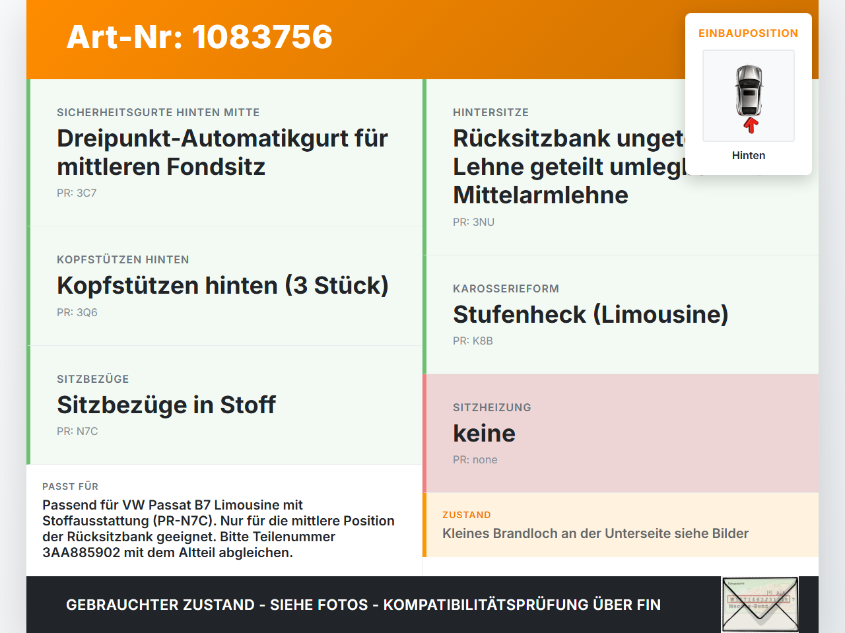
Task: Select the Kleines Brandloch condition note
Action: click(595, 533)
